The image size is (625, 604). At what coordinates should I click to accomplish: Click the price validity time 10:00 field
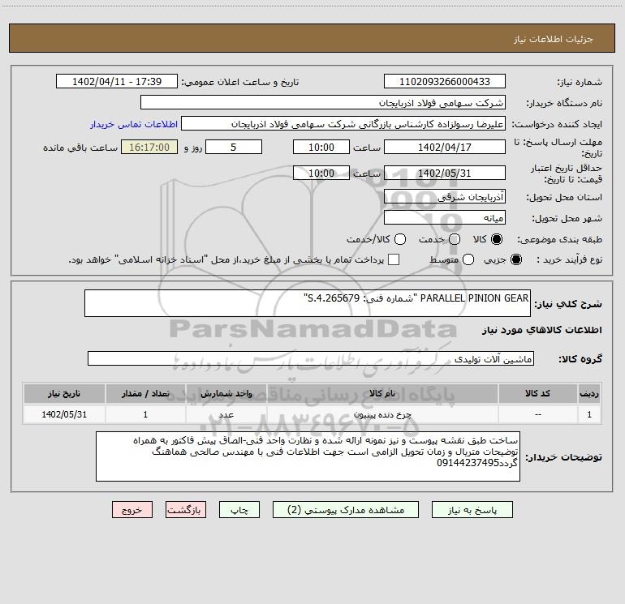[321, 173]
